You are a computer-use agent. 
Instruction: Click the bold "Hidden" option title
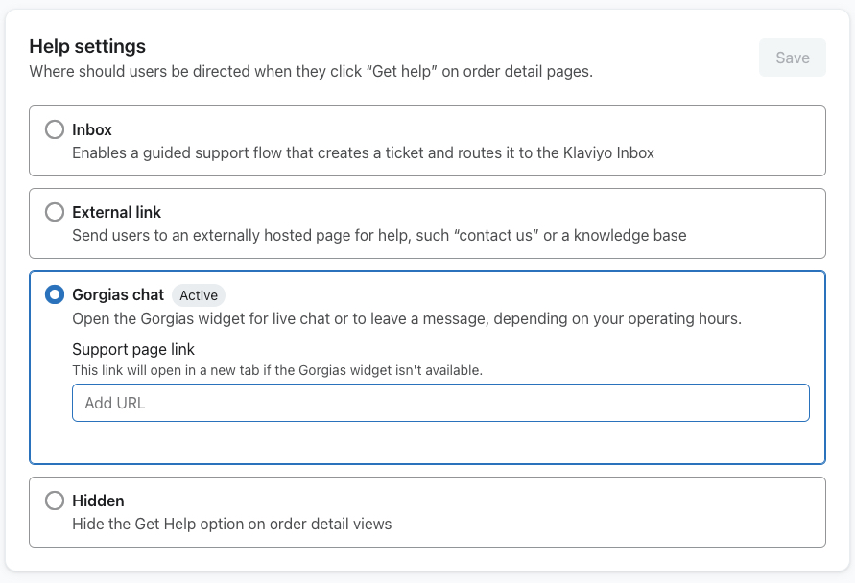coord(98,501)
